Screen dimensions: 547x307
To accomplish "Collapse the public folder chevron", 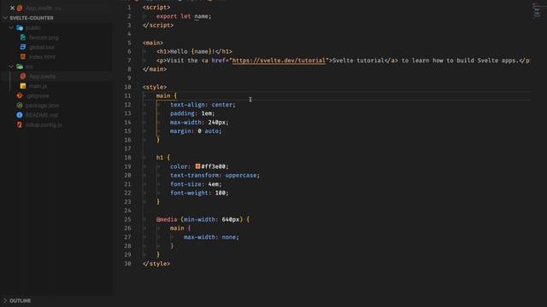I will pyautogui.click(x=11, y=27).
